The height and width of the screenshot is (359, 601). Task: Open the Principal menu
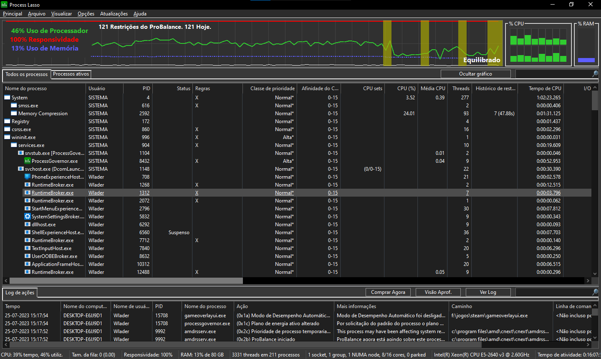(13, 14)
